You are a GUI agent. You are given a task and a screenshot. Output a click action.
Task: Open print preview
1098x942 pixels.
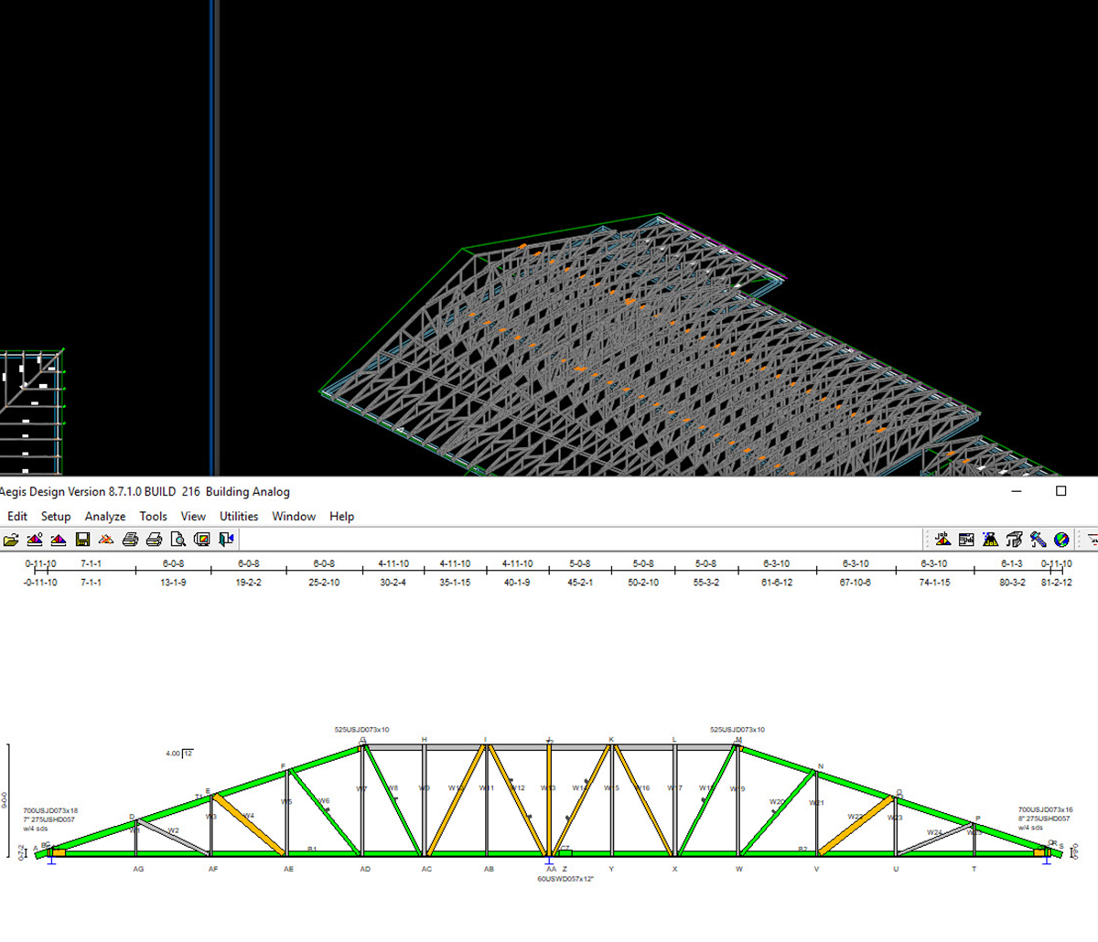pyautogui.click(x=178, y=539)
